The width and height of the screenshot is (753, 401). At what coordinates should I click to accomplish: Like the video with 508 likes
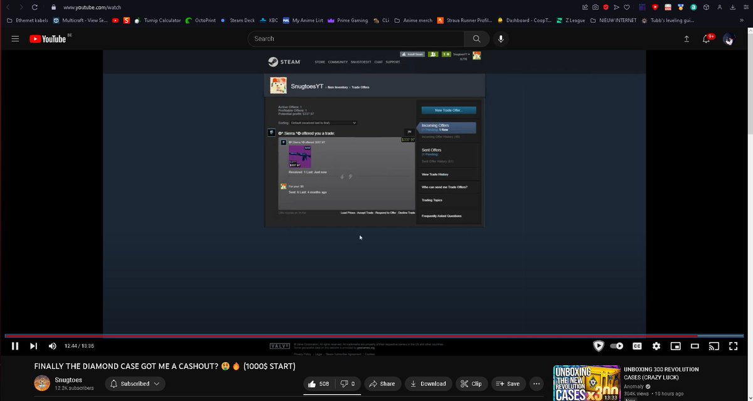(319, 383)
